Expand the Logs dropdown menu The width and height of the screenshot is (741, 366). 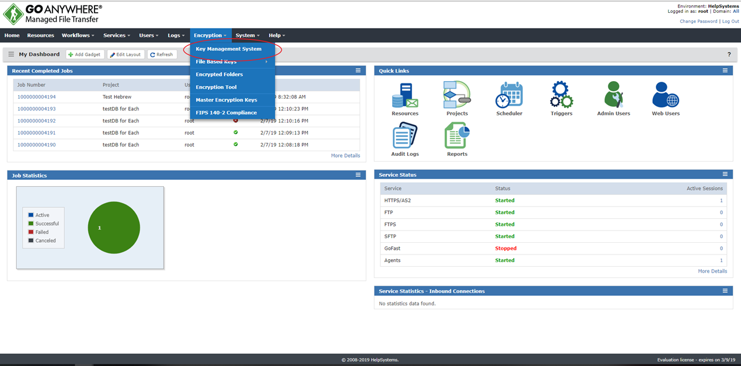tap(176, 36)
